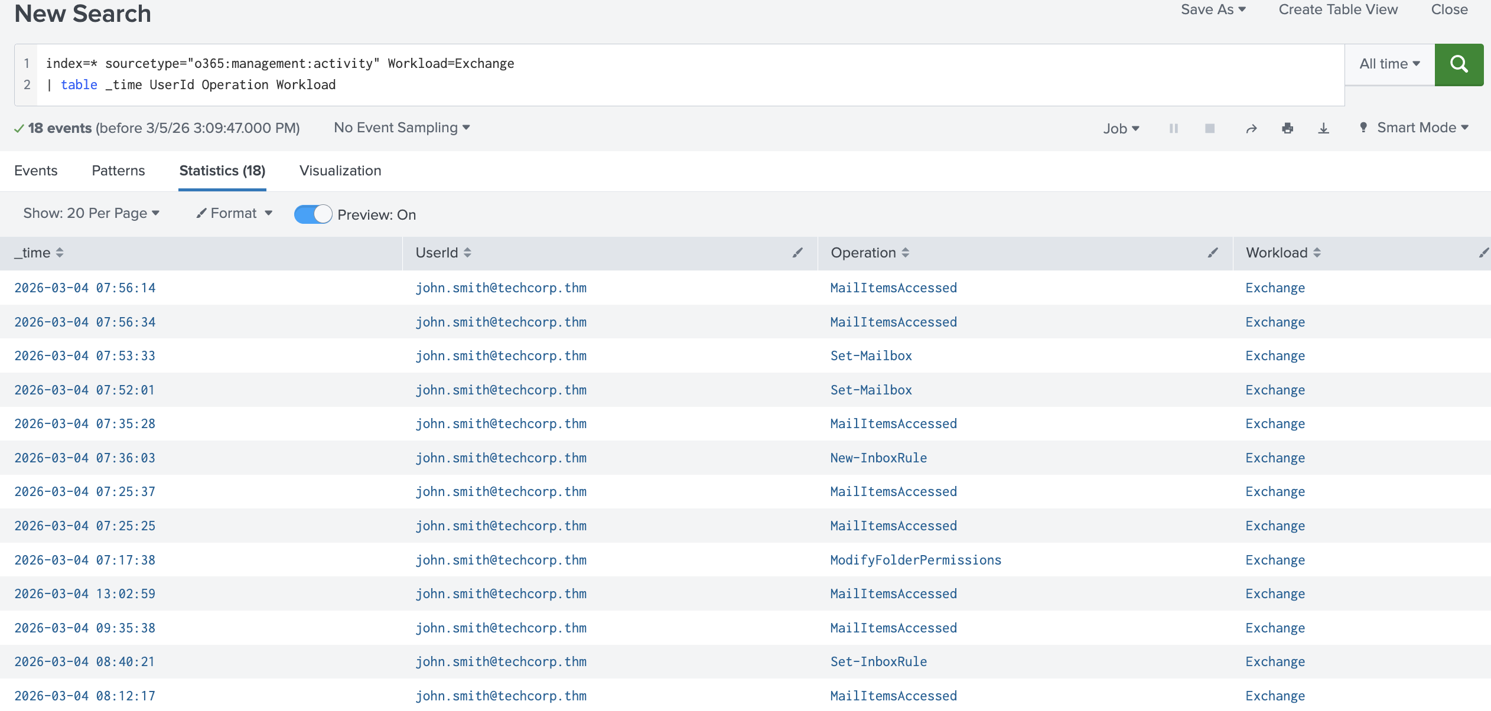Click the table command in the query
This screenshot has width=1491, height=711.
[79, 84]
